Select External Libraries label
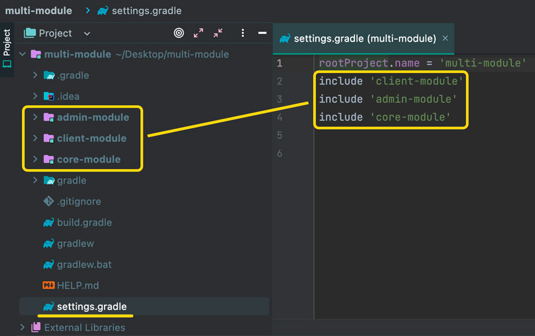 84,327
